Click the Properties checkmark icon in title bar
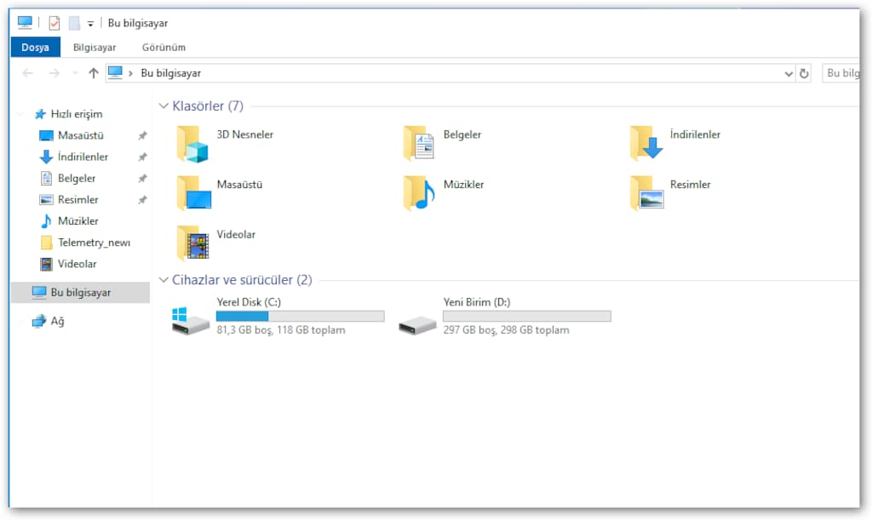The height and width of the screenshot is (520, 872). click(54, 23)
